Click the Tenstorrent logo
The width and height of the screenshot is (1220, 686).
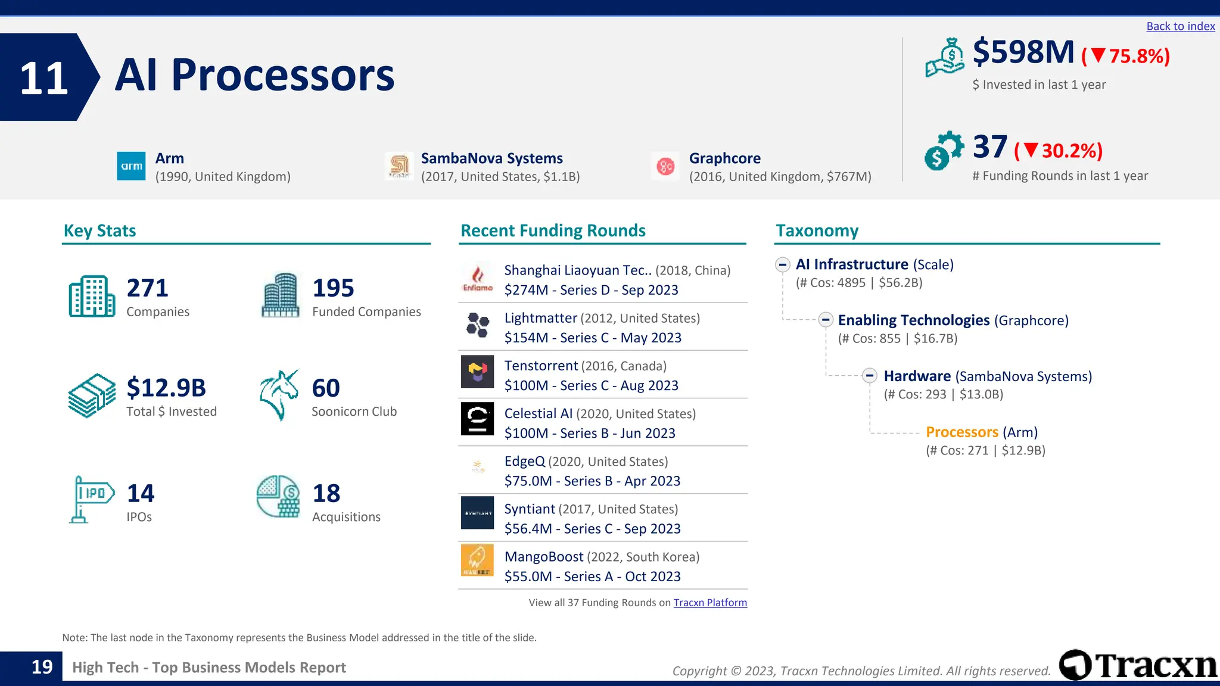(x=478, y=372)
